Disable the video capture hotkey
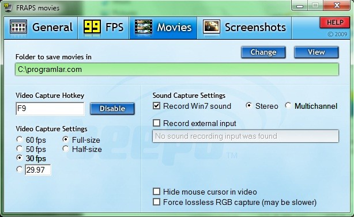354x217 pixels. (112, 109)
